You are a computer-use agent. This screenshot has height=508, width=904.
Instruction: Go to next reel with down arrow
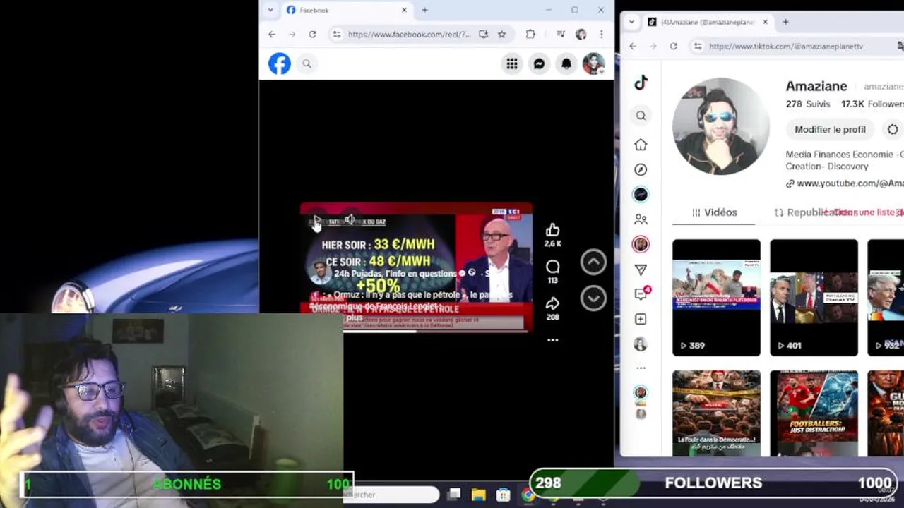[x=593, y=298]
